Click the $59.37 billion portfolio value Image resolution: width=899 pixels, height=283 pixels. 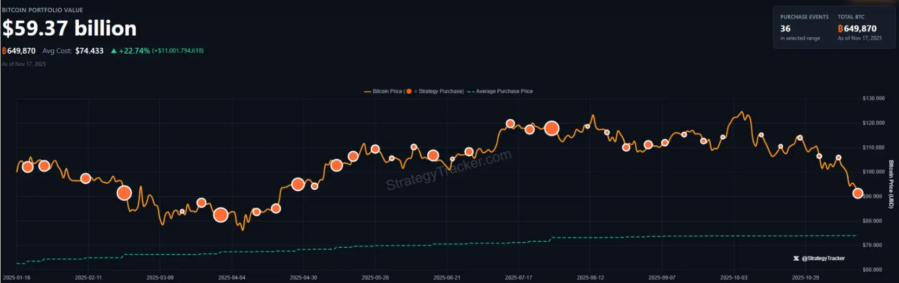point(69,28)
